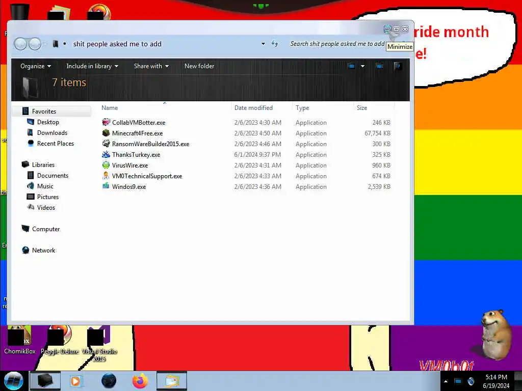Click the New folder button
522x391 pixels.
[199, 66]
